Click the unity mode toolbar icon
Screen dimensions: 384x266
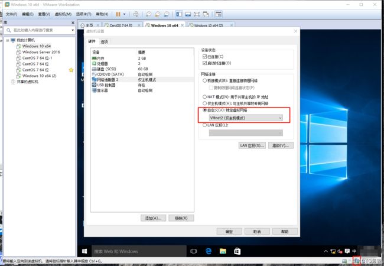(x=206, y=14)
